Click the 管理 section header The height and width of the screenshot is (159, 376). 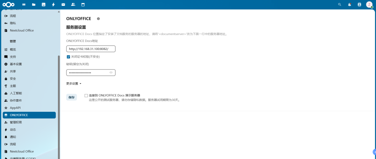click(13, 41)
